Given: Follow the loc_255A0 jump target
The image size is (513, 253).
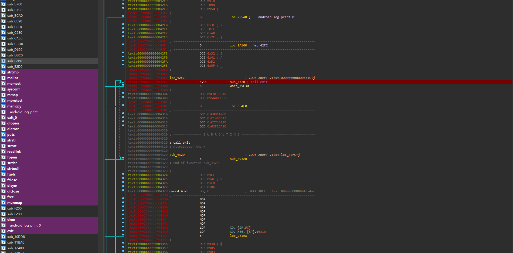Looking at the screenshot, I should click(x=239, y=17).
